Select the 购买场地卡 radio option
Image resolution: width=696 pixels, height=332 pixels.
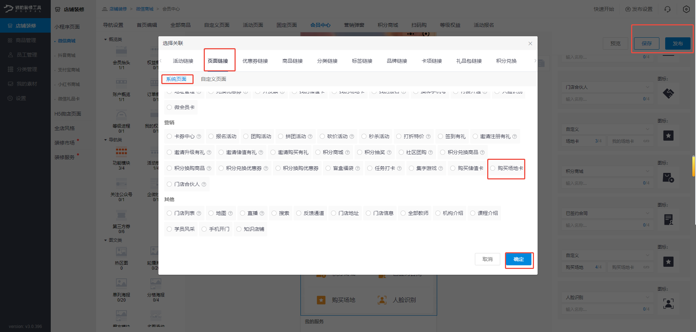pos(493,168)
